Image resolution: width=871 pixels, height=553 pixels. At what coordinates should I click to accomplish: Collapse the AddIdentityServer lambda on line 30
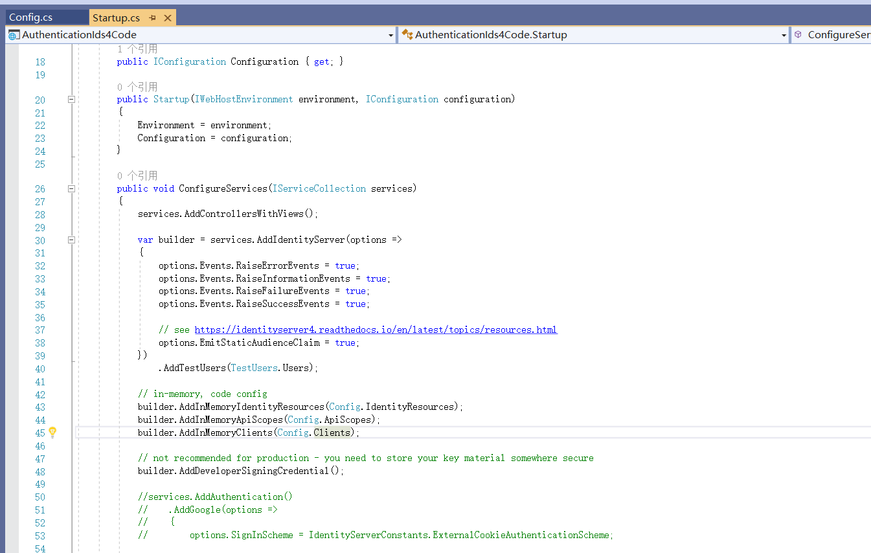click(x=71, y=240)
